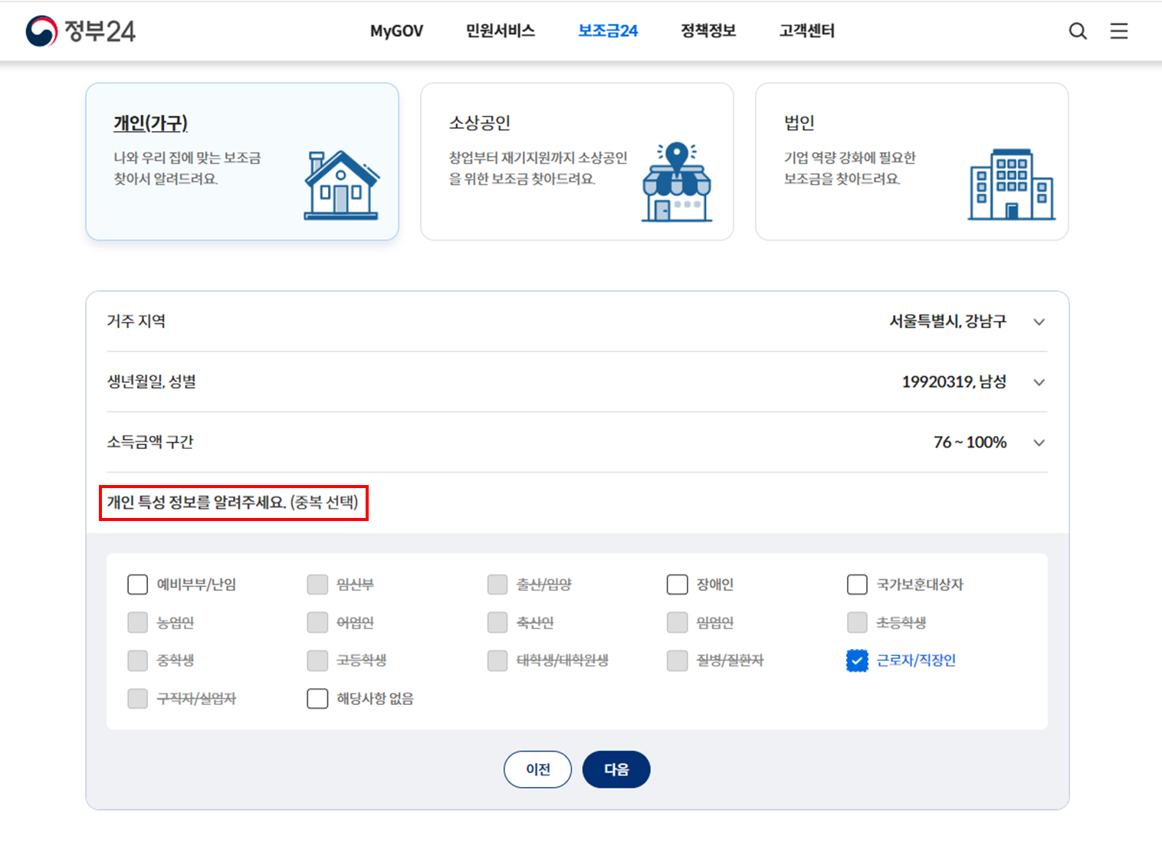Check the 국가보훈대상자 checkbox
Image resolution: width=1162 pixels, height=862 pixels.
point(856,584)
